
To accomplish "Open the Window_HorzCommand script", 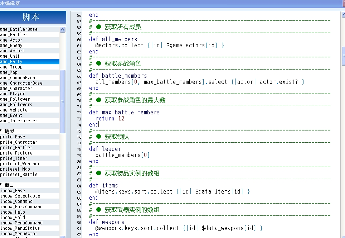I will (30, 207).
